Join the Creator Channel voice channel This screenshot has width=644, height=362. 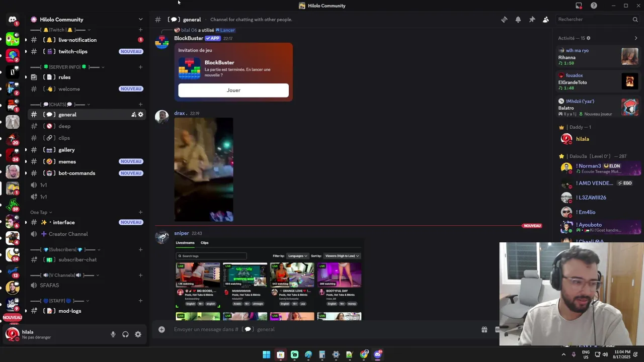[x=87, y=234]
